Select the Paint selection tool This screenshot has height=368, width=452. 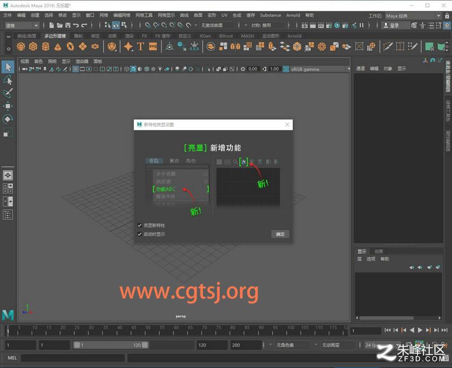point(8,93)
